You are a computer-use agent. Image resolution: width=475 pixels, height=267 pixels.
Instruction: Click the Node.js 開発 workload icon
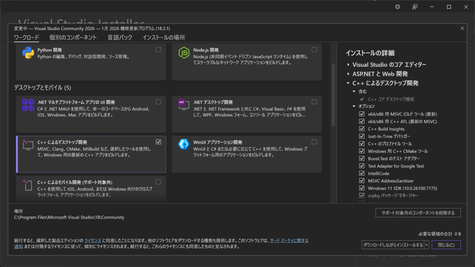pyautogui.click(x=184, y=53)
